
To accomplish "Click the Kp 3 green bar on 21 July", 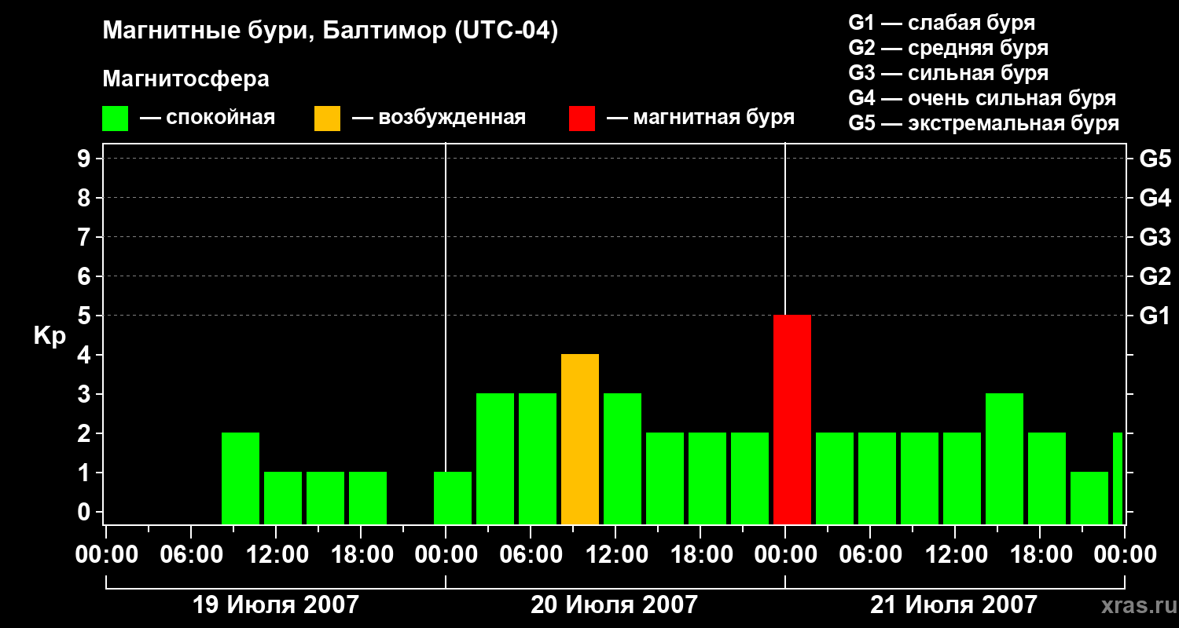I will [1005, 459].
